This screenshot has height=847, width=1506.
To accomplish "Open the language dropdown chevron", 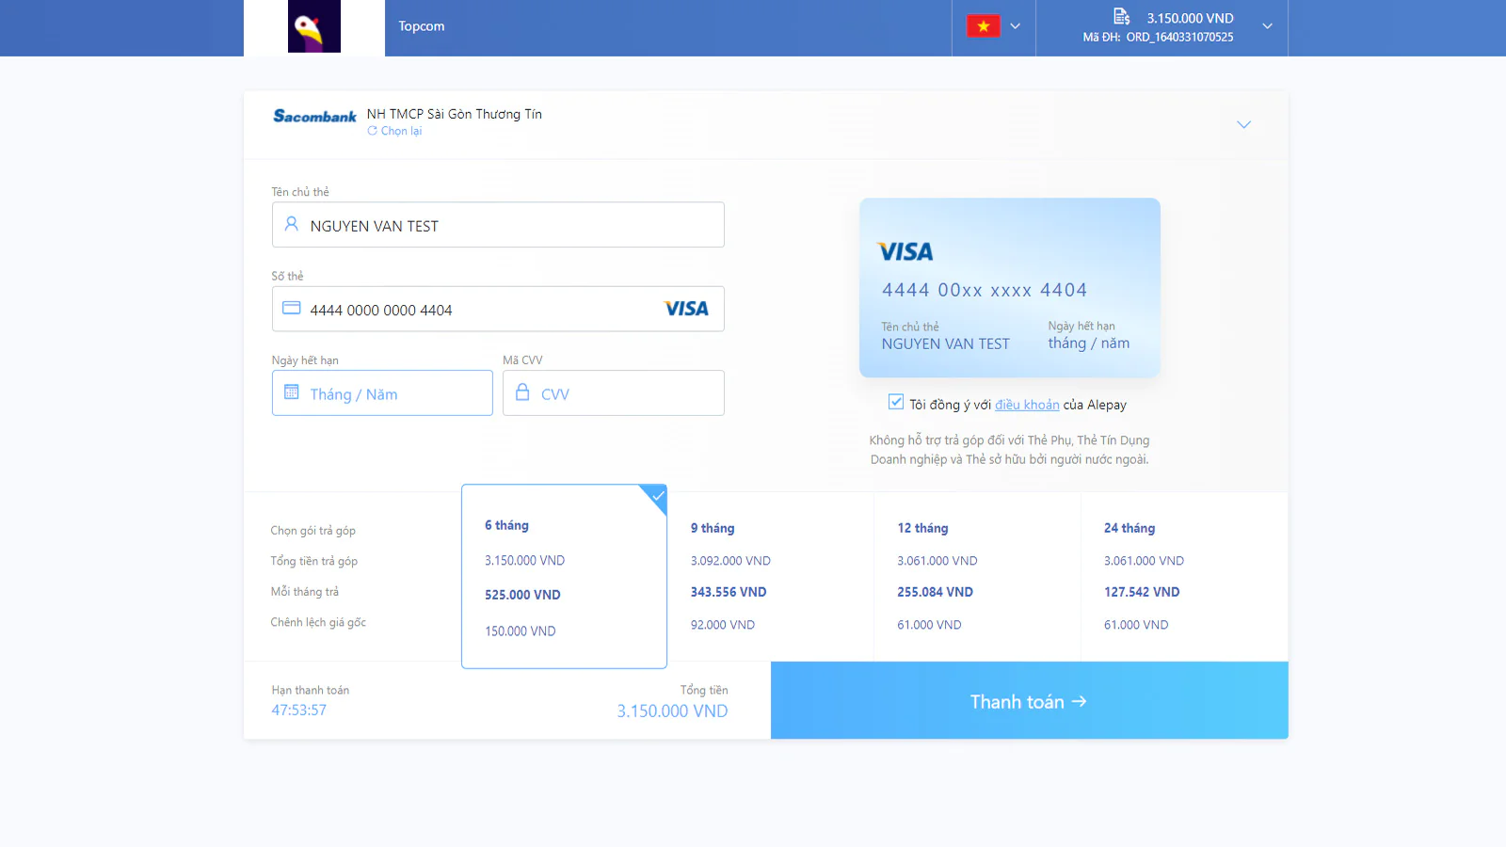I will pos(1016,26).
